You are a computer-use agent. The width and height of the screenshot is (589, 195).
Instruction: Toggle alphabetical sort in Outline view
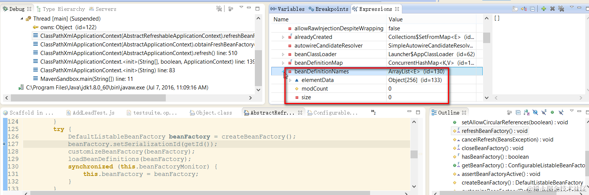pyautogui.click(x=527, y=112)
